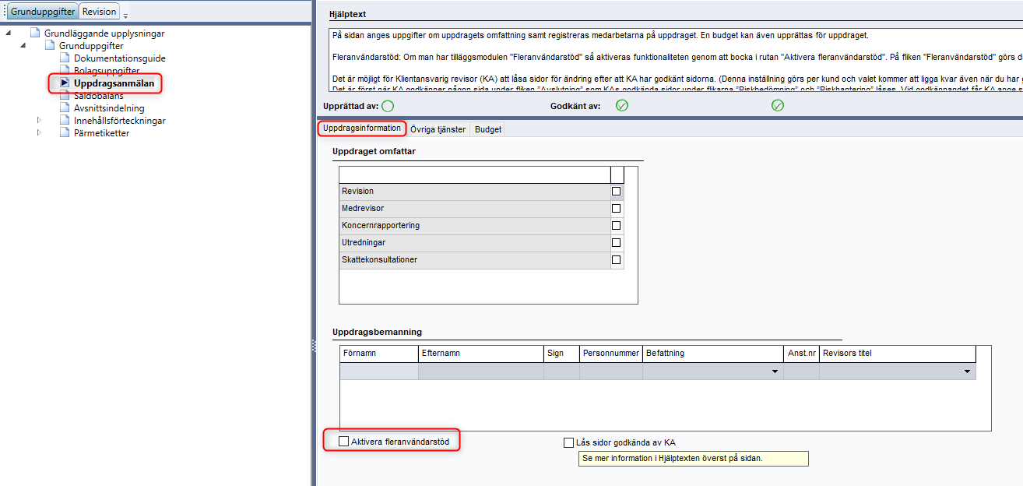Click the Avsnittsindelning page icon
The height and width of the screenshot is (486, 1023).
65,108
